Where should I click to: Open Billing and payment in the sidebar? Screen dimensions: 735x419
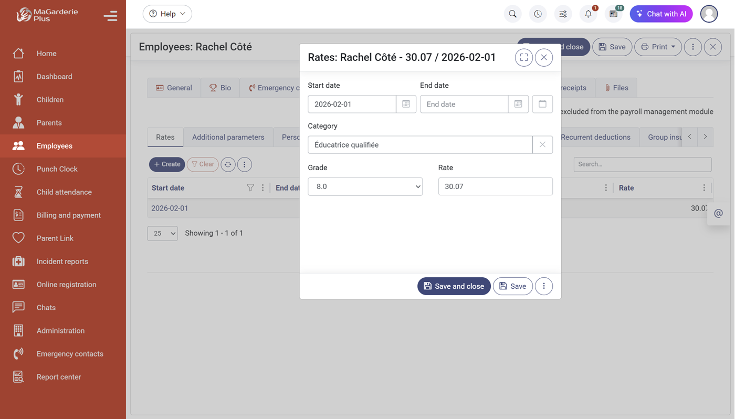tap(63, 215)
